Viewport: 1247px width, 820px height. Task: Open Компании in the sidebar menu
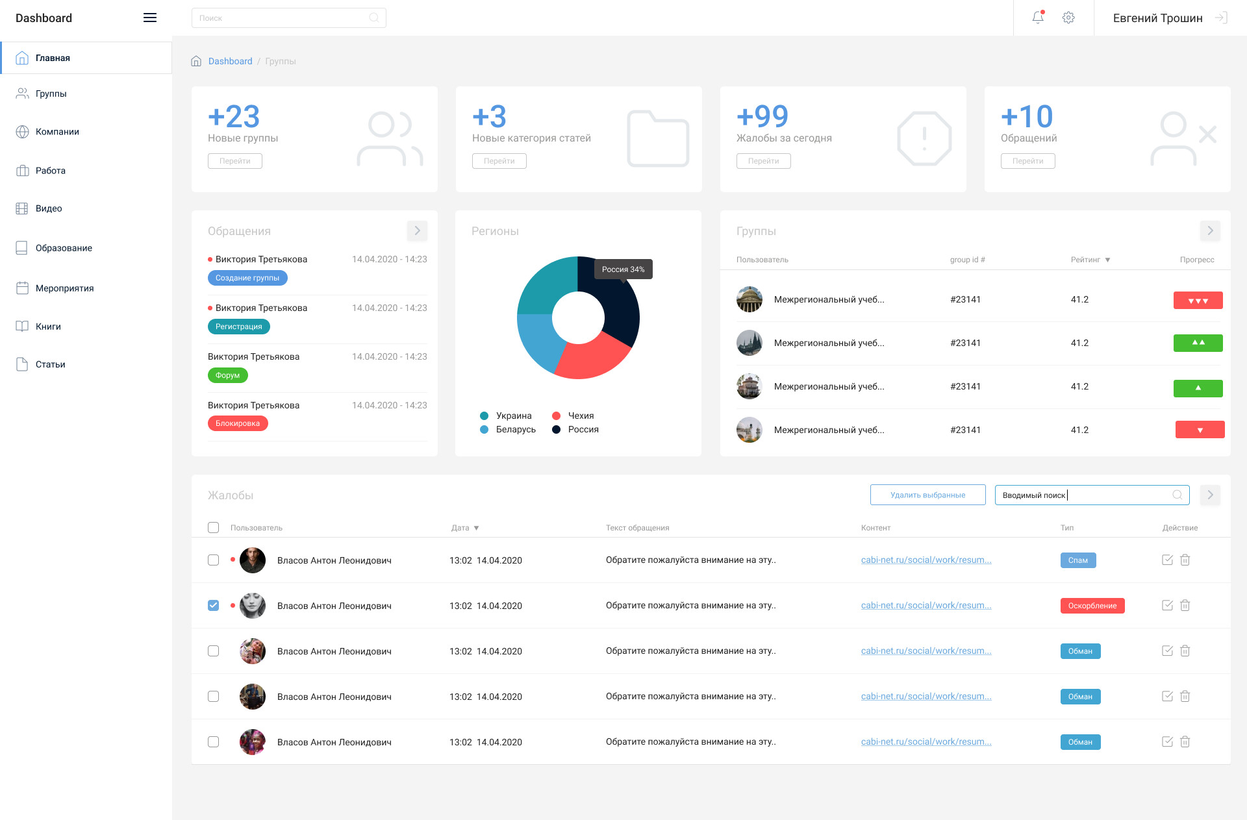(57, 132)
